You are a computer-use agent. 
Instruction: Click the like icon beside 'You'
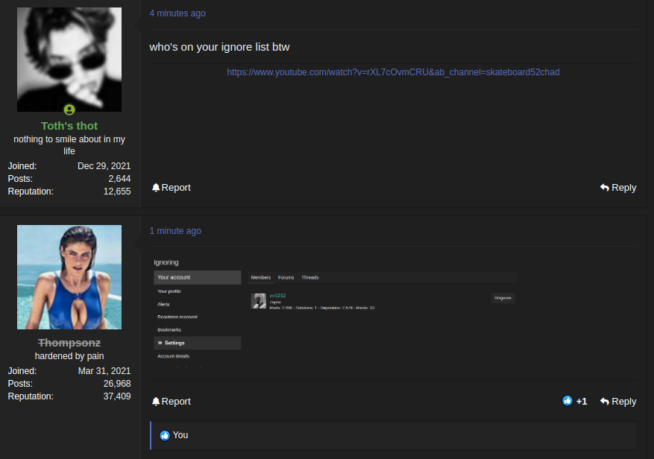165,436
